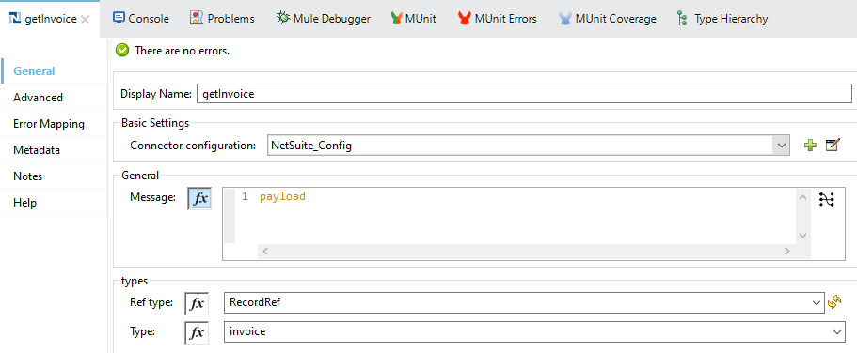Close the getInvoice tab
Viewport: 857px width, 353px height.
pos(86,19)
